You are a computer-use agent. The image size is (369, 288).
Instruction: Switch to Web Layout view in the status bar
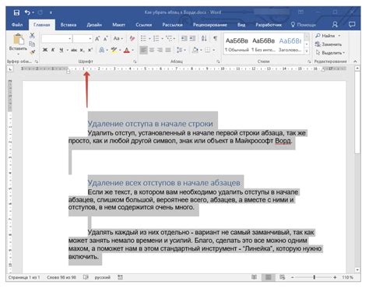coord(283,277)
